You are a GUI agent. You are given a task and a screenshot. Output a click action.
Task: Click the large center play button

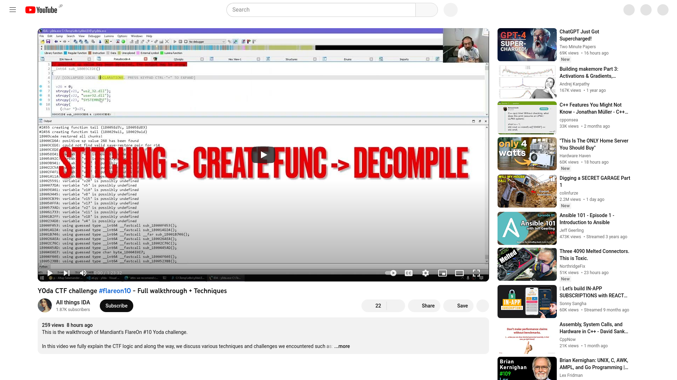click(263, 155)
